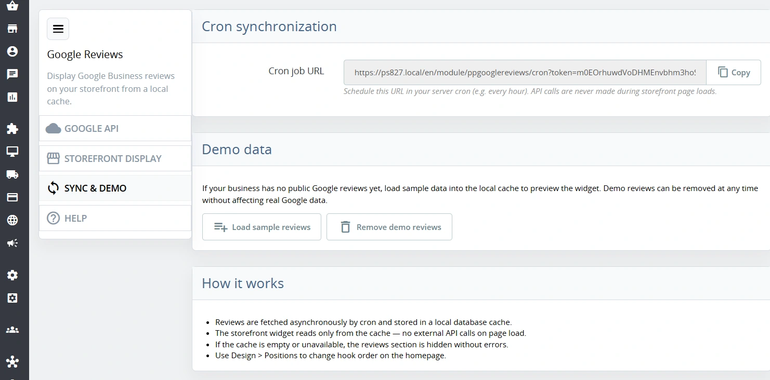Select the SYNC & DEMO tab

(115, 188)
